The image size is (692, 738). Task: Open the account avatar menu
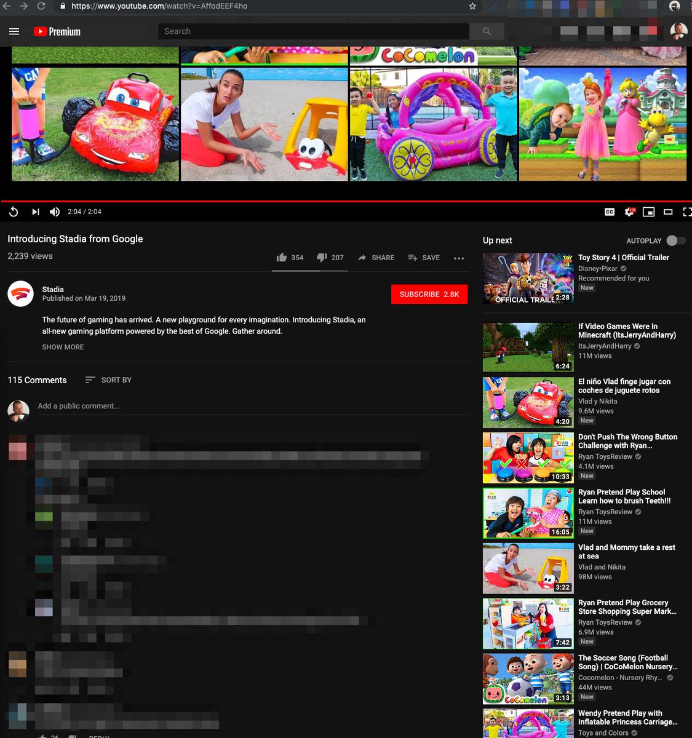[x=678, y=31]
